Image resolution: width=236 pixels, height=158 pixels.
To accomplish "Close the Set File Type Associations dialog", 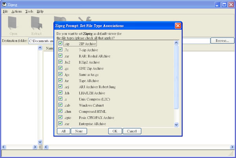I will (x=178, y=26).
